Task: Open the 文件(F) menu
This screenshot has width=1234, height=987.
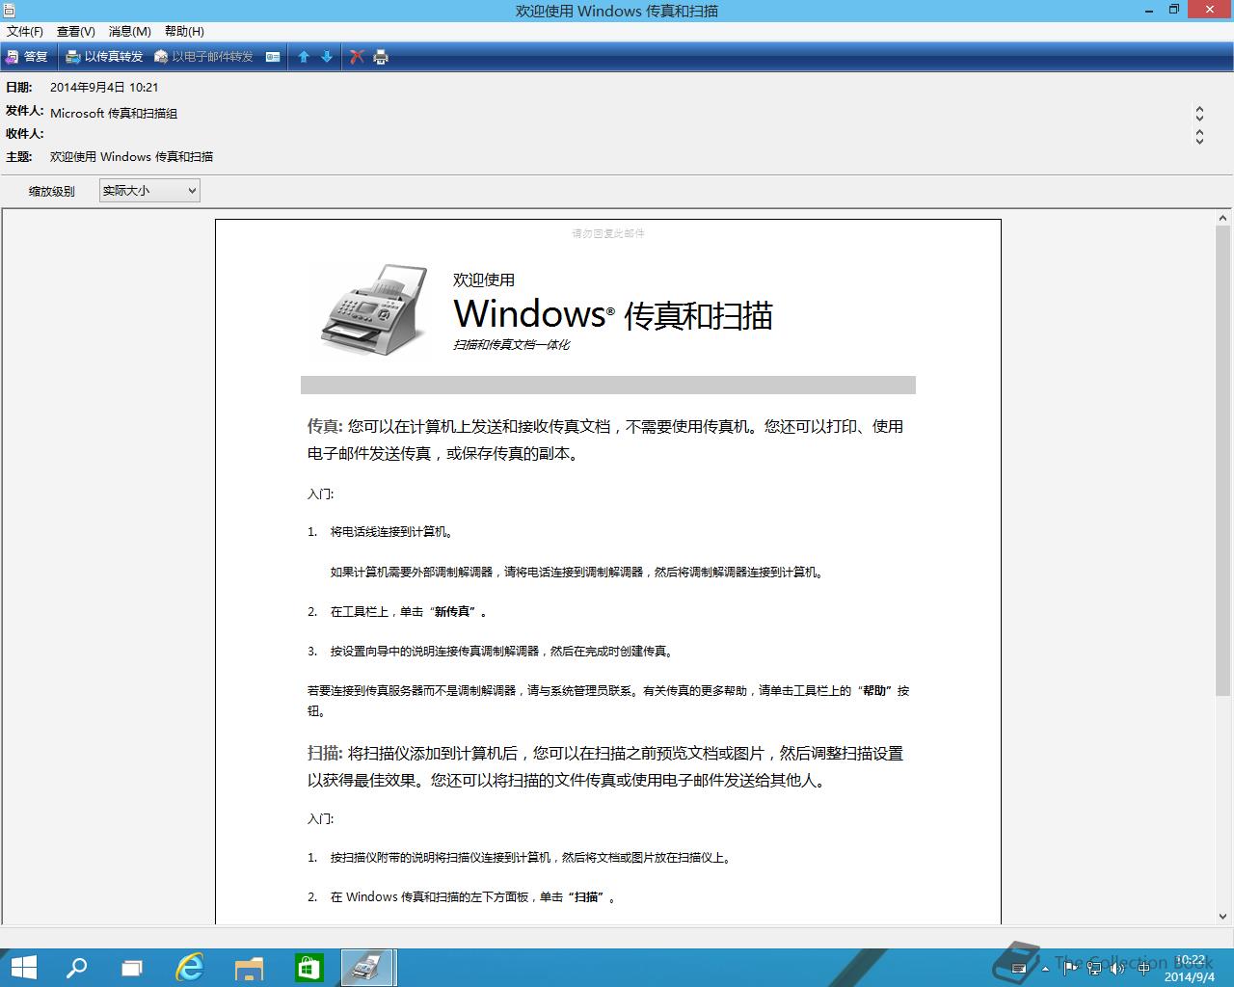Action: coord(25,32)
